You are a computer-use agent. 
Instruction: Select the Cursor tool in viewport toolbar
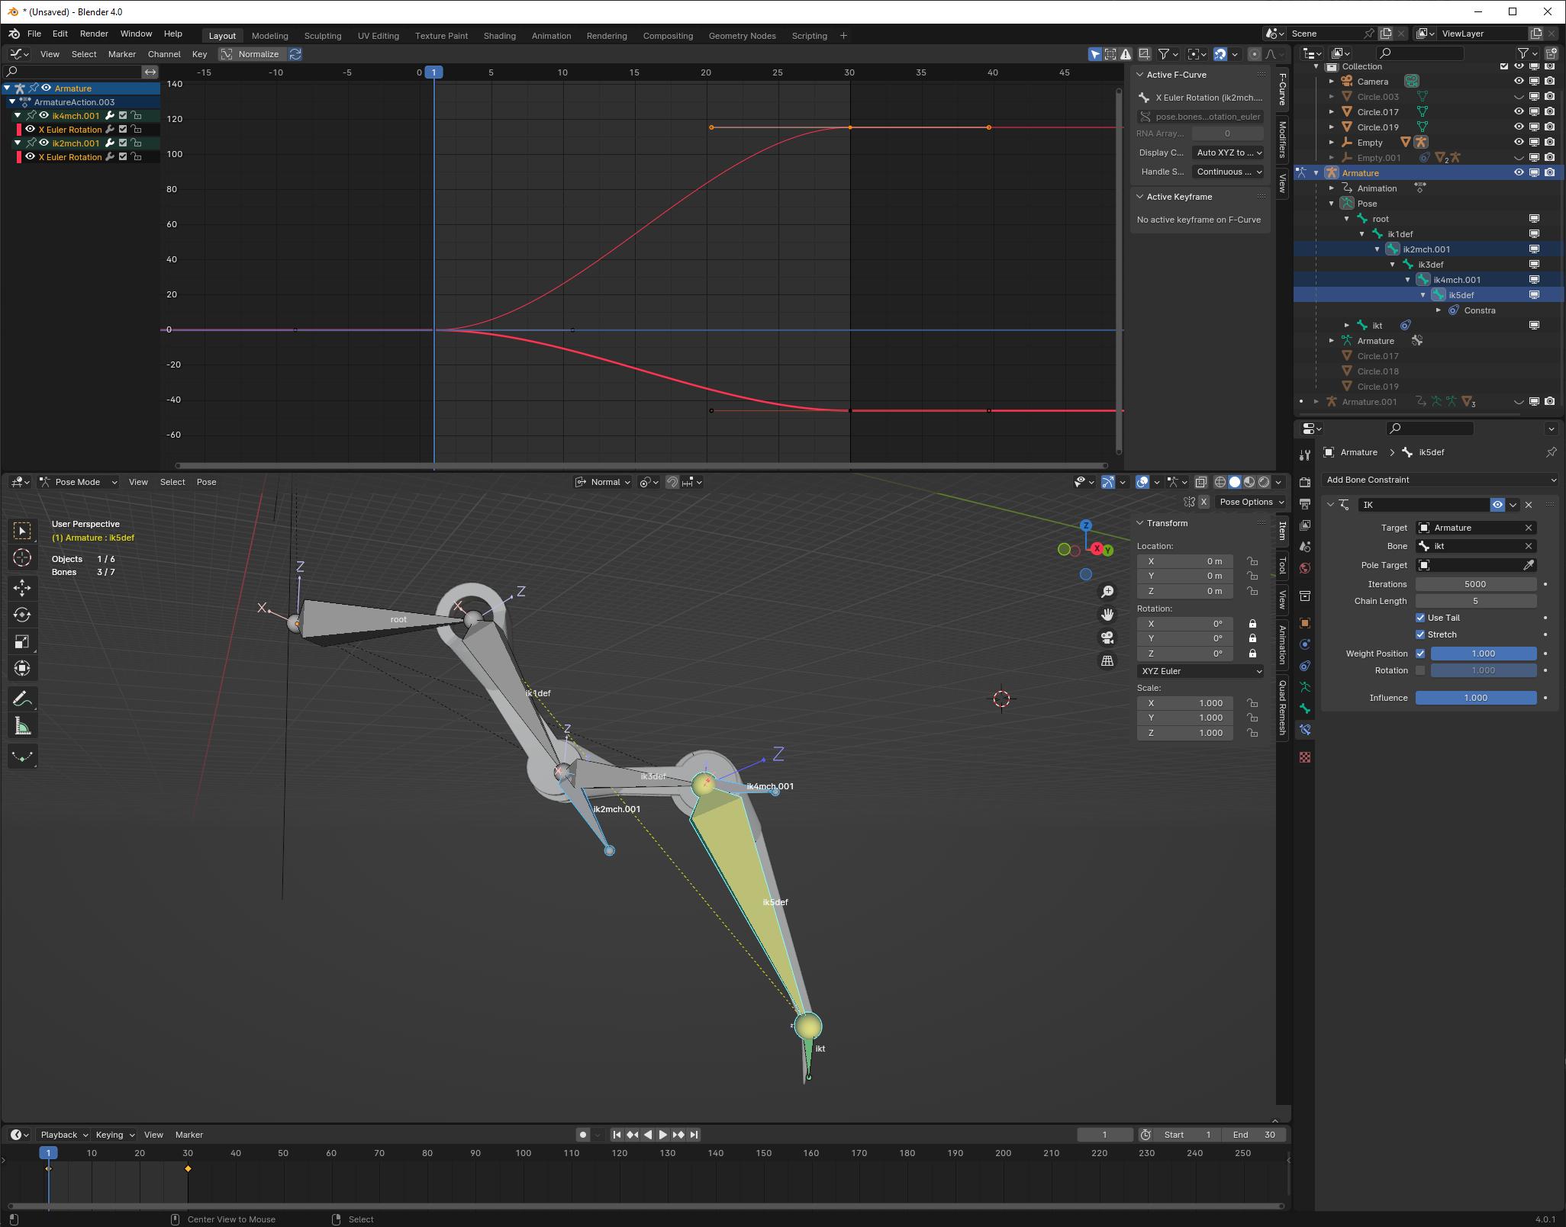[21, 557]
